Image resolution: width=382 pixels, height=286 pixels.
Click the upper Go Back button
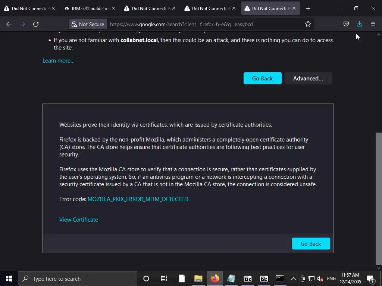(262, 78)
